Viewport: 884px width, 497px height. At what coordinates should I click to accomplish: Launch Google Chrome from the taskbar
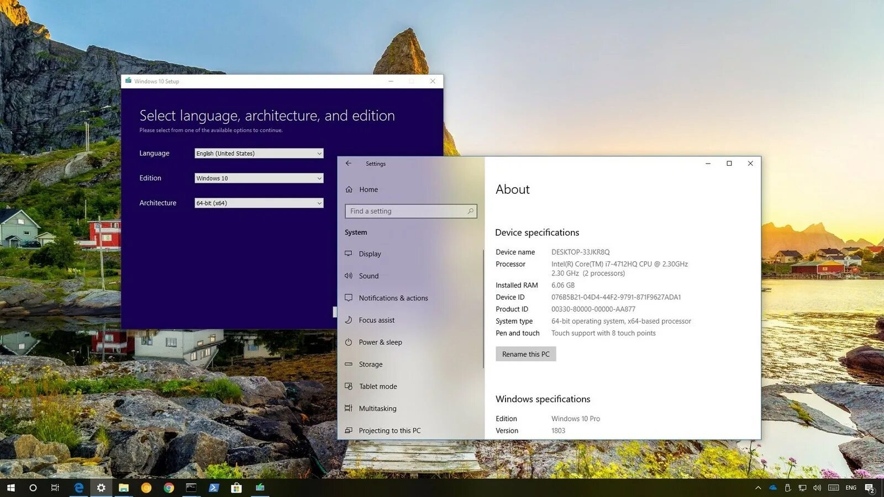(x=169, y=488)
